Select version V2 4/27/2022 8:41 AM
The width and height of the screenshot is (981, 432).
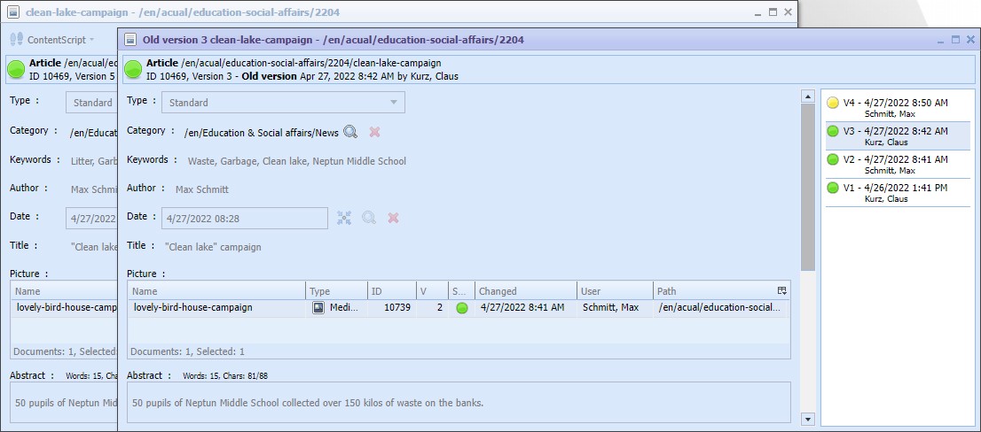tap(898, 164)
